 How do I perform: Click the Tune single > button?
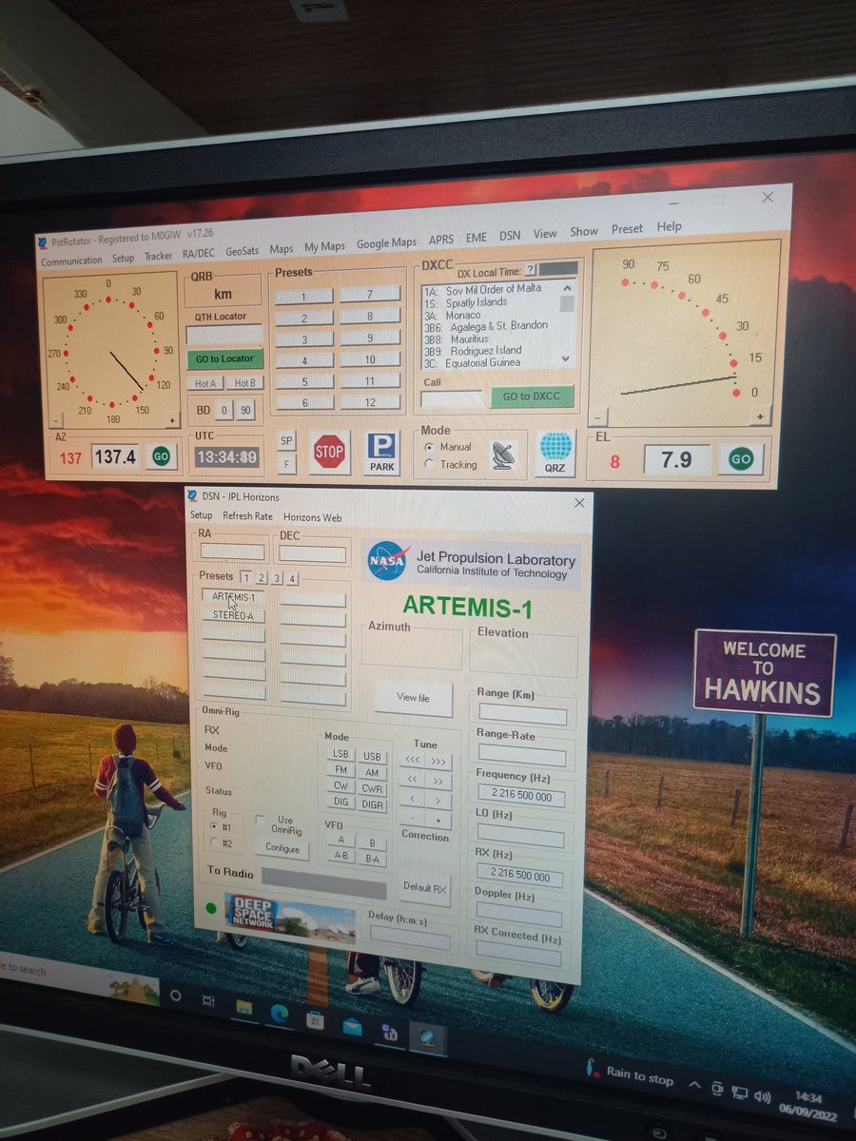[438, 801]
